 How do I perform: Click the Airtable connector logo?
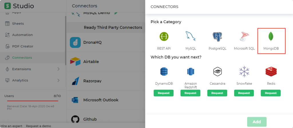pyautogui.click(x=75, y=62)
